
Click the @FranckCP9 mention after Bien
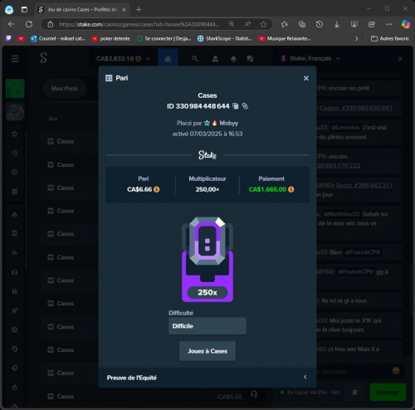(363, 252)
